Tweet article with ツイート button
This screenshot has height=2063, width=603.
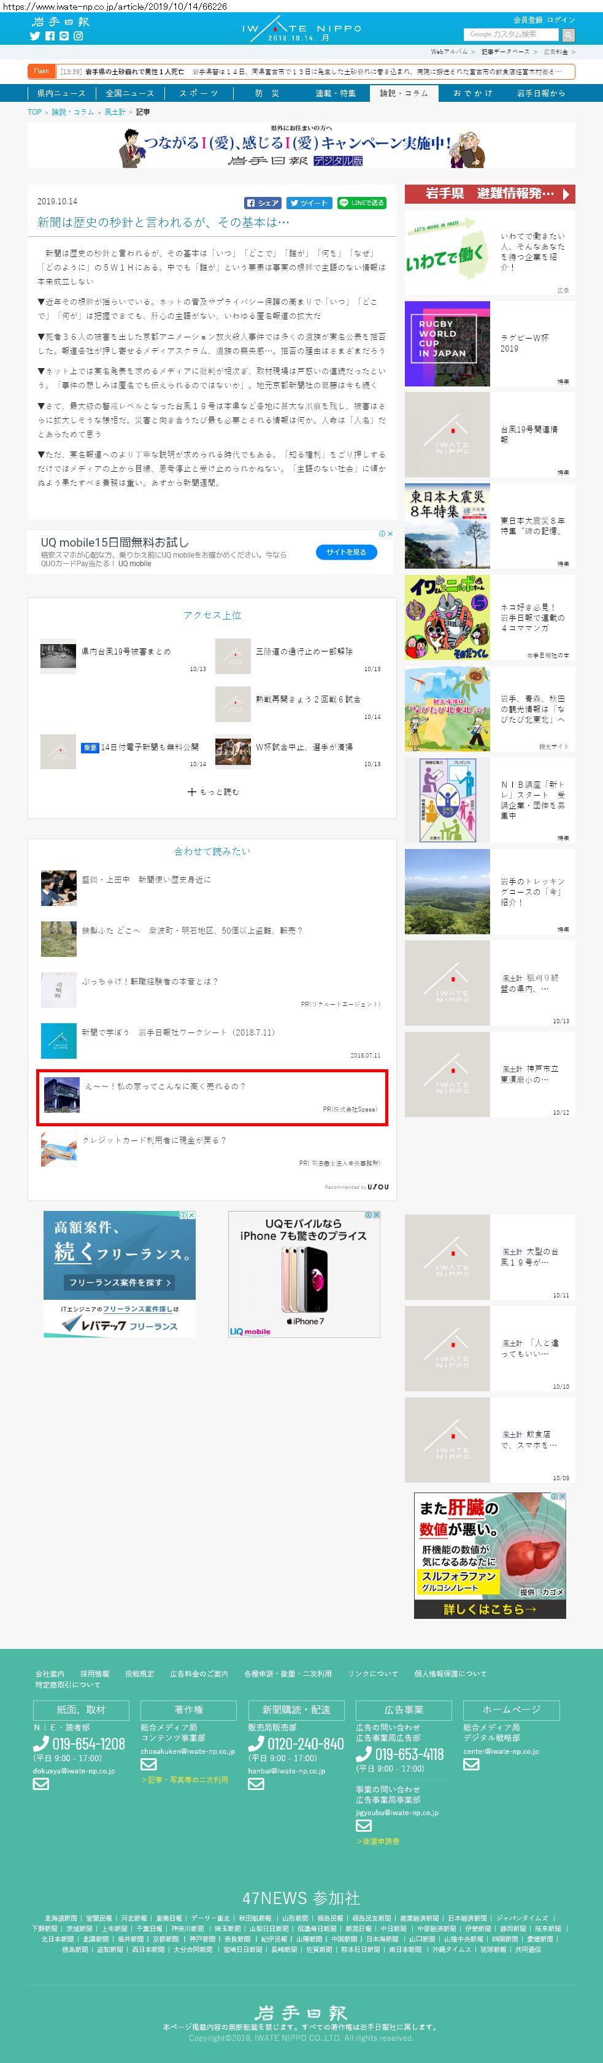(309, 202)
